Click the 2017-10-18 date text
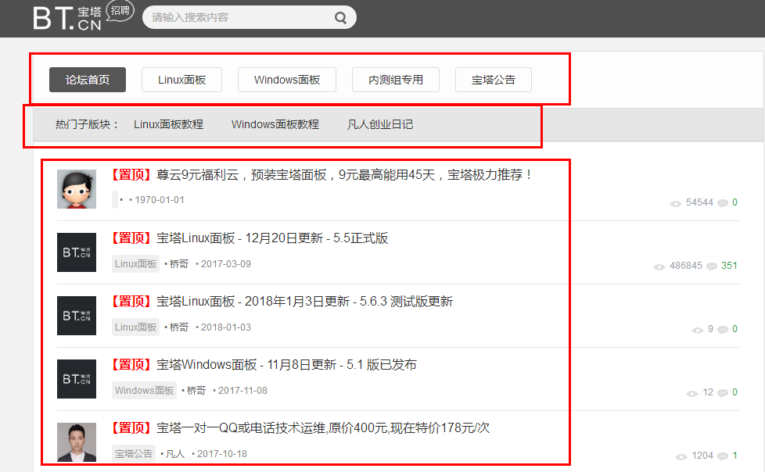Screen dimensions: 765x472 tap(222, 454)
